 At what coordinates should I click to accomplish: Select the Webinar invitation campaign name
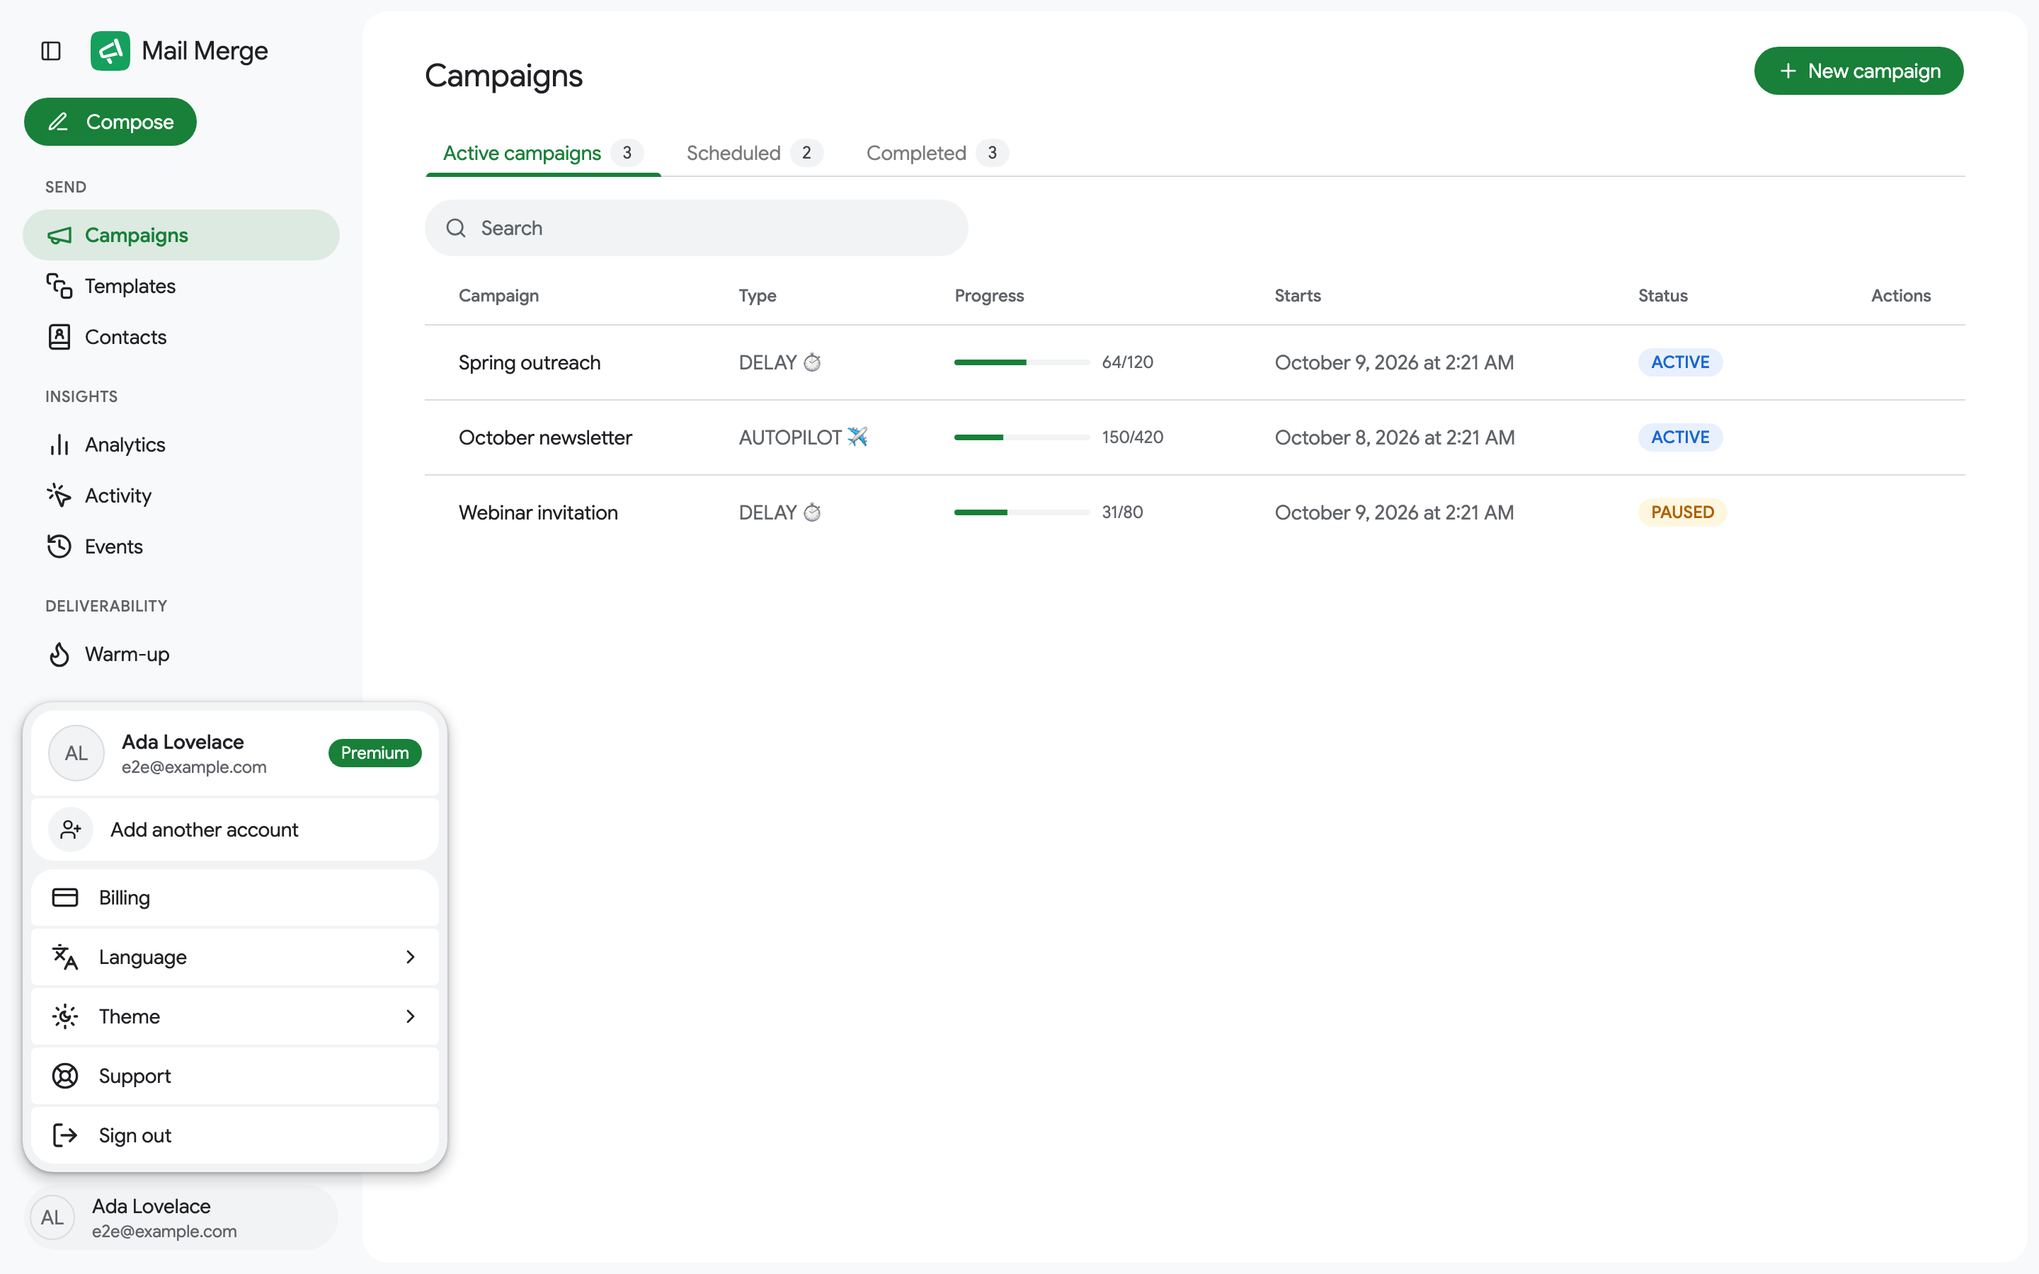538,513
